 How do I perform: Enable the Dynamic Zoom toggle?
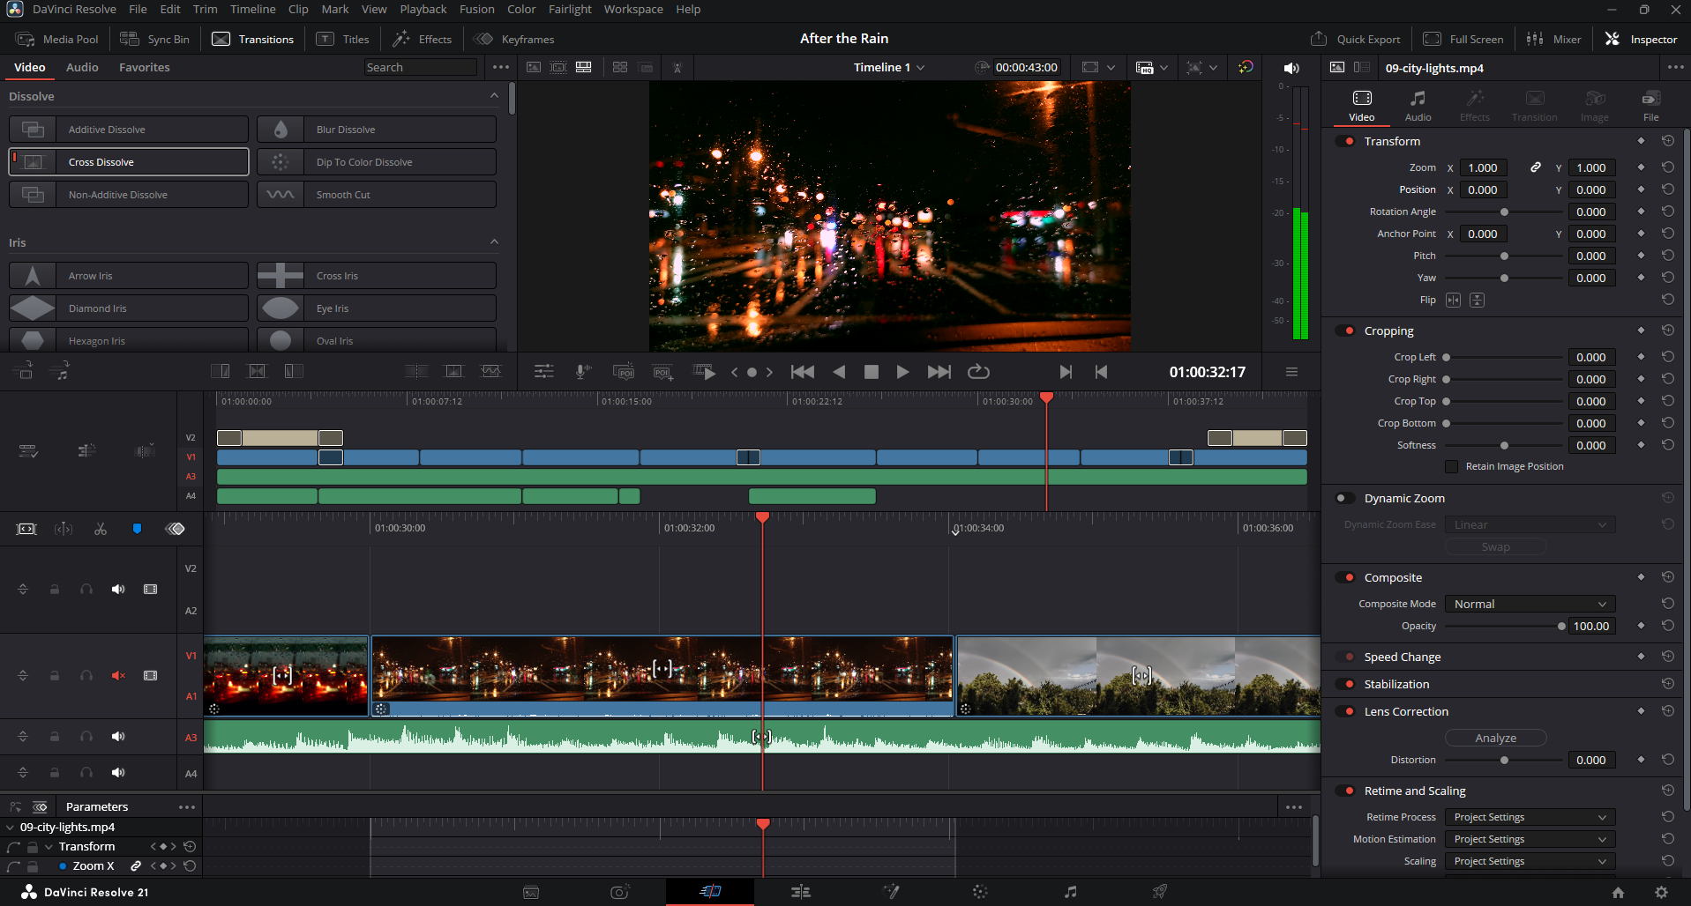[x=1345, y=498]
